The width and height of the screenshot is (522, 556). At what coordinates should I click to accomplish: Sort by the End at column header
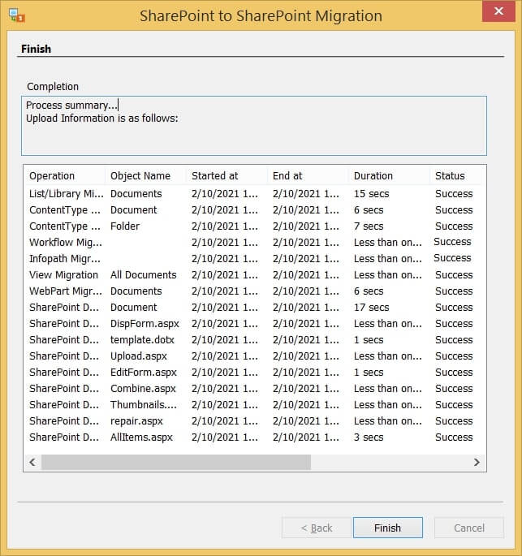coord(308,176)
